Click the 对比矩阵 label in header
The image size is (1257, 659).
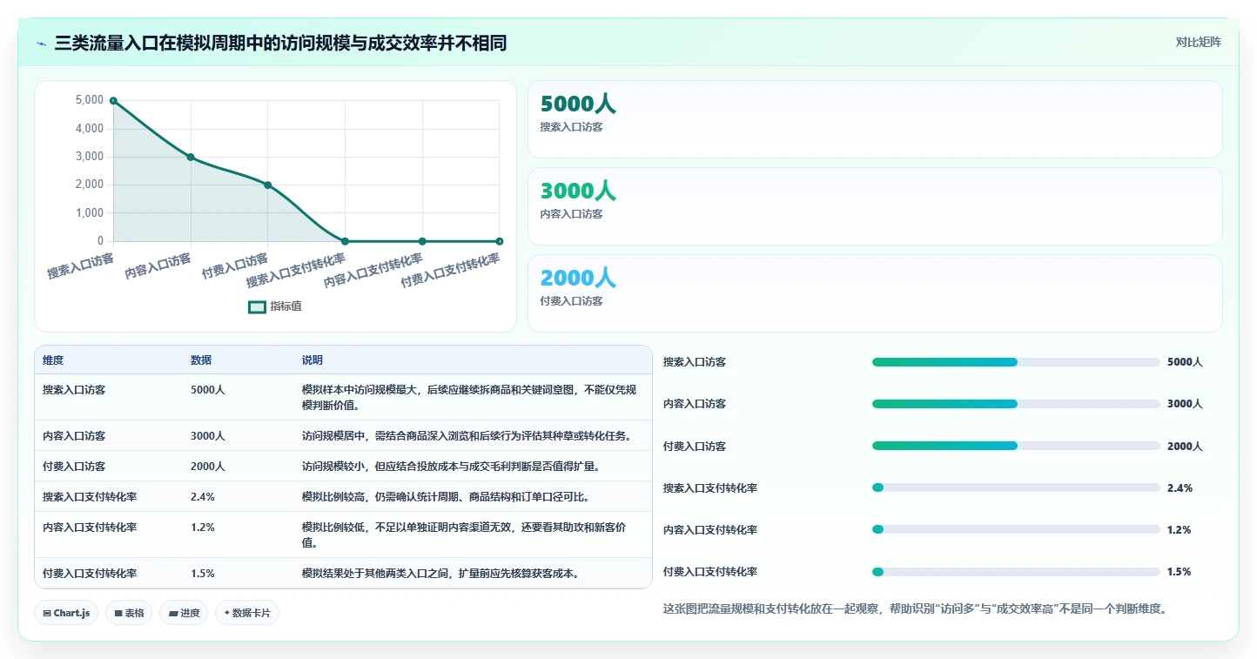click(x=1198, y=42)
